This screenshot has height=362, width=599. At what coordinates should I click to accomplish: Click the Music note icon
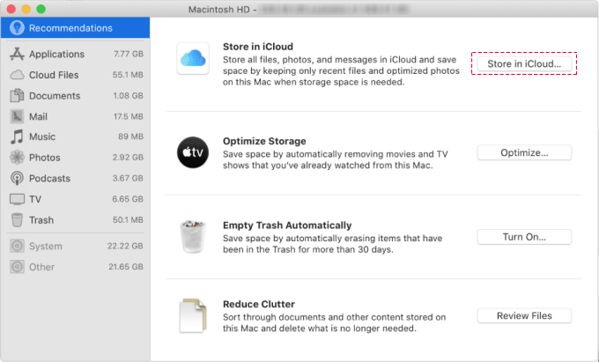17,137
